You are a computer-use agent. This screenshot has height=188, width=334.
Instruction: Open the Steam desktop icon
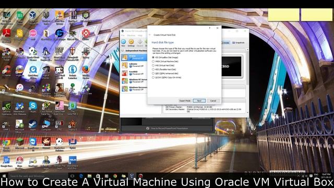33,125
